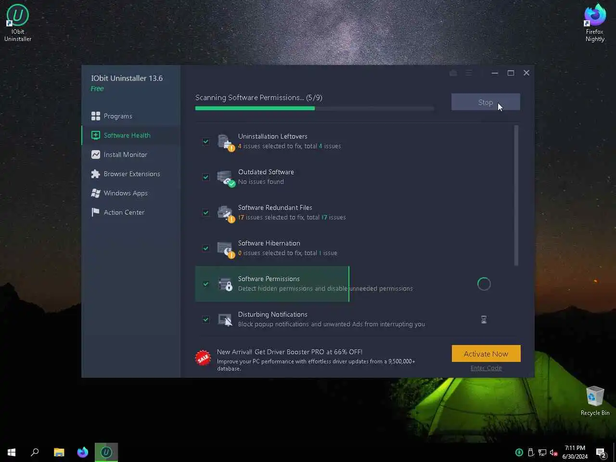Click 'Scanning Software Permissions... (5/9)' status text

pyautogui.click(x=259, y=98)
